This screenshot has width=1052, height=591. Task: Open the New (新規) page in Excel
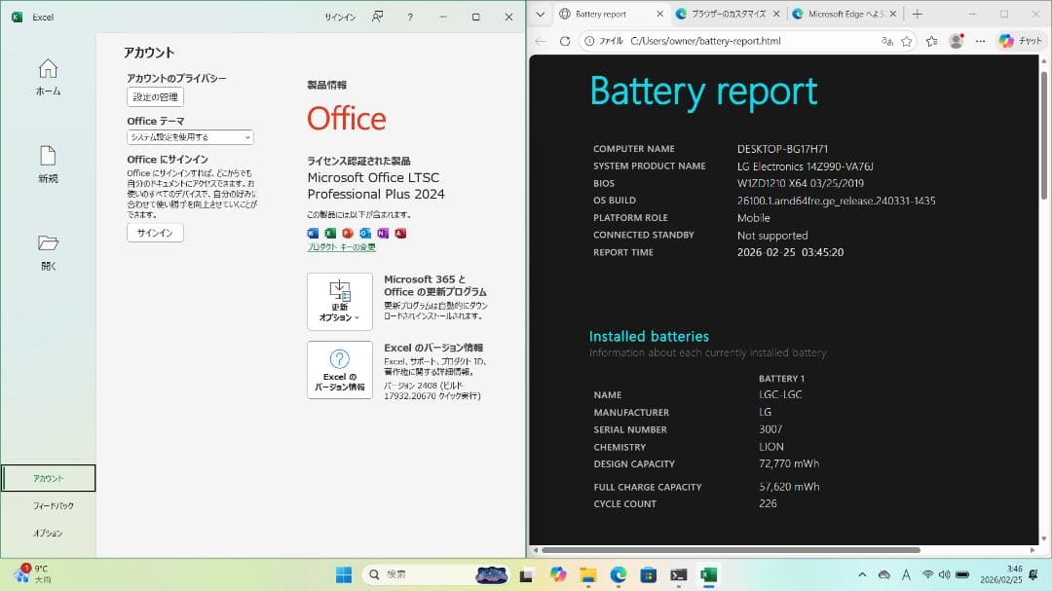(48, 165)
